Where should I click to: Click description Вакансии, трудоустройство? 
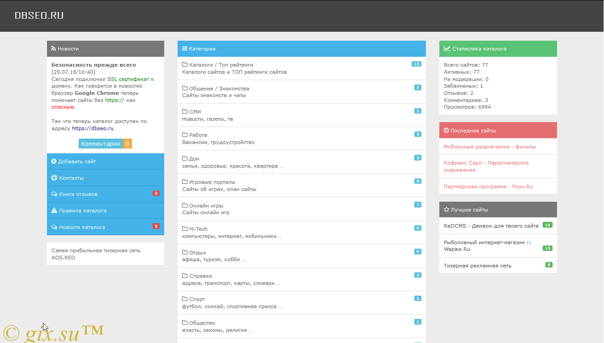click(218, 142)
